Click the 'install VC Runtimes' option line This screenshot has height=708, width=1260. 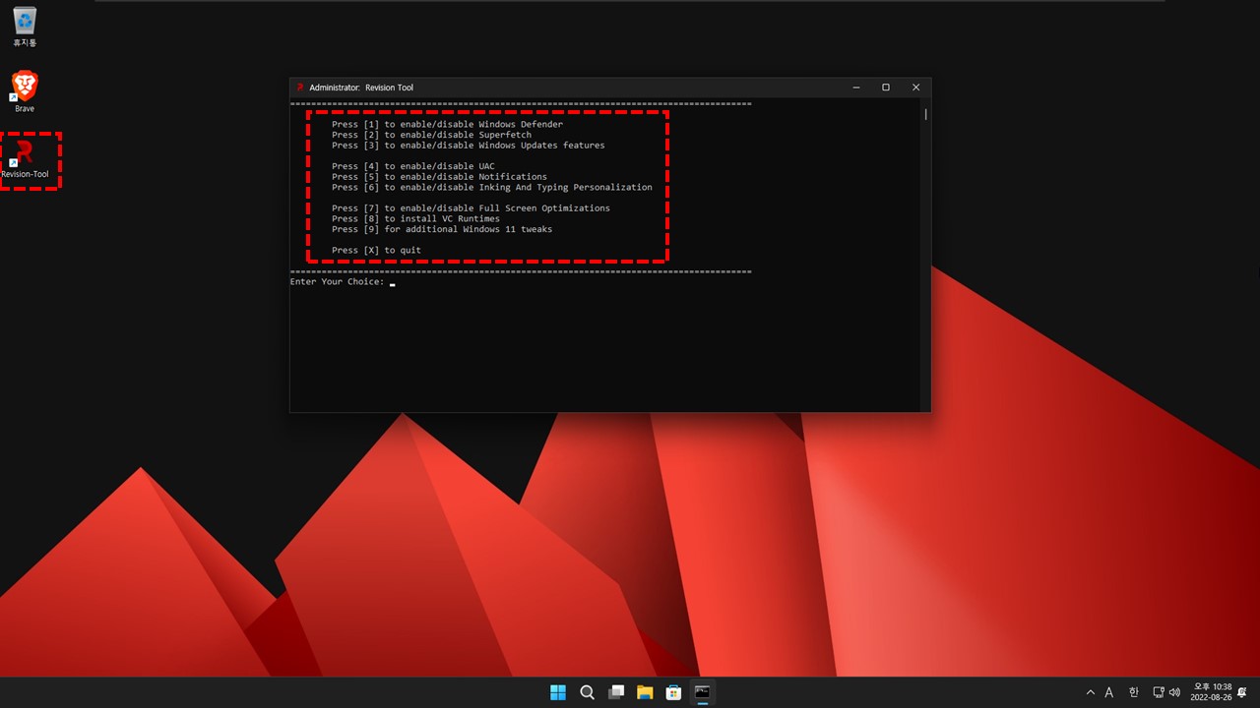pos(415,218)
